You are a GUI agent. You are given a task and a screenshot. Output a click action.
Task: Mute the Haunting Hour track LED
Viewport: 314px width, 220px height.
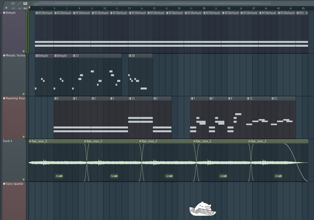[x=24, y=136]
